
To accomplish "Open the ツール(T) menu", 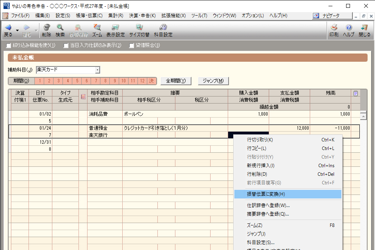I will (x=199, y=16).
